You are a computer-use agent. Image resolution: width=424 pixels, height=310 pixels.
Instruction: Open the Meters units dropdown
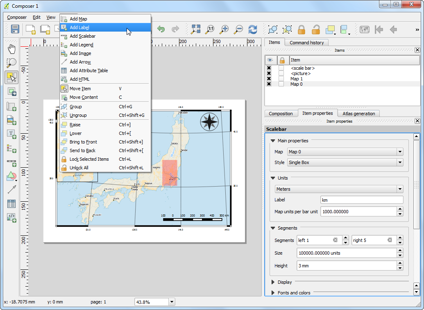click(x=339, y=189)
